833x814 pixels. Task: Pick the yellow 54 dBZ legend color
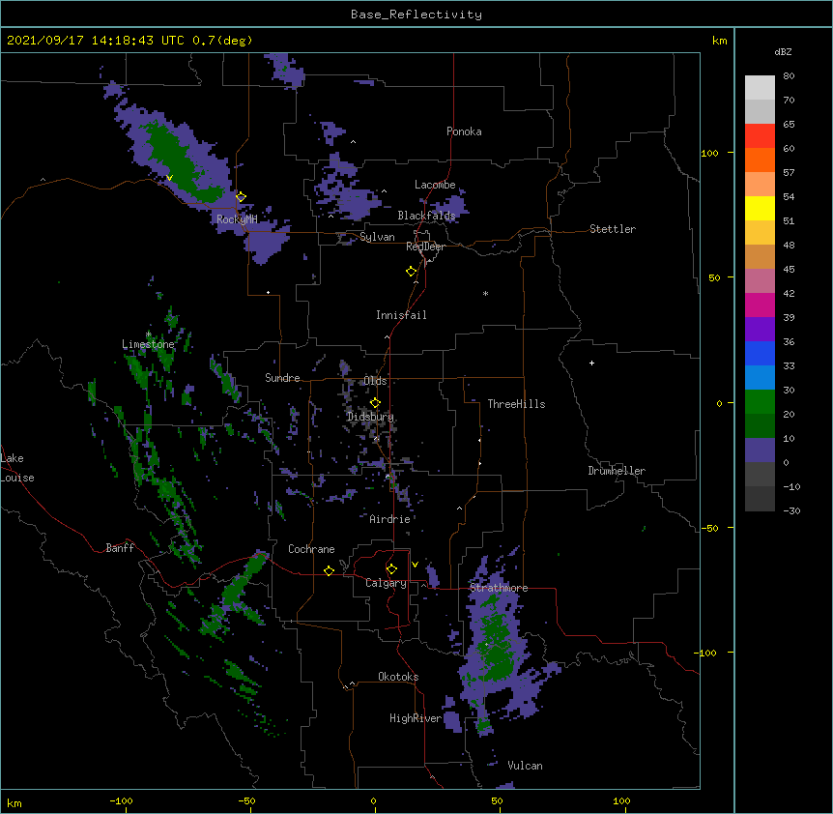[x=760, y=208]
